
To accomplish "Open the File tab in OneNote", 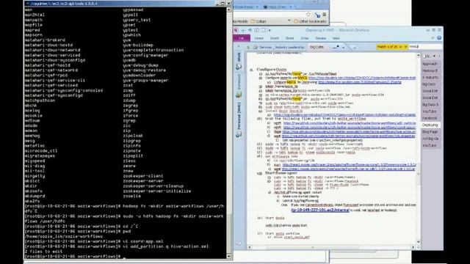I will click(242, 38).
